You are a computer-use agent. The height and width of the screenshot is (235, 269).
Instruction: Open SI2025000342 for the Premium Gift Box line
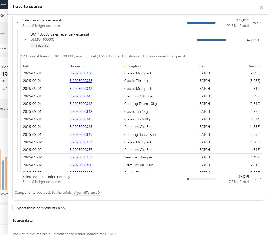click(x=81, y=96)
